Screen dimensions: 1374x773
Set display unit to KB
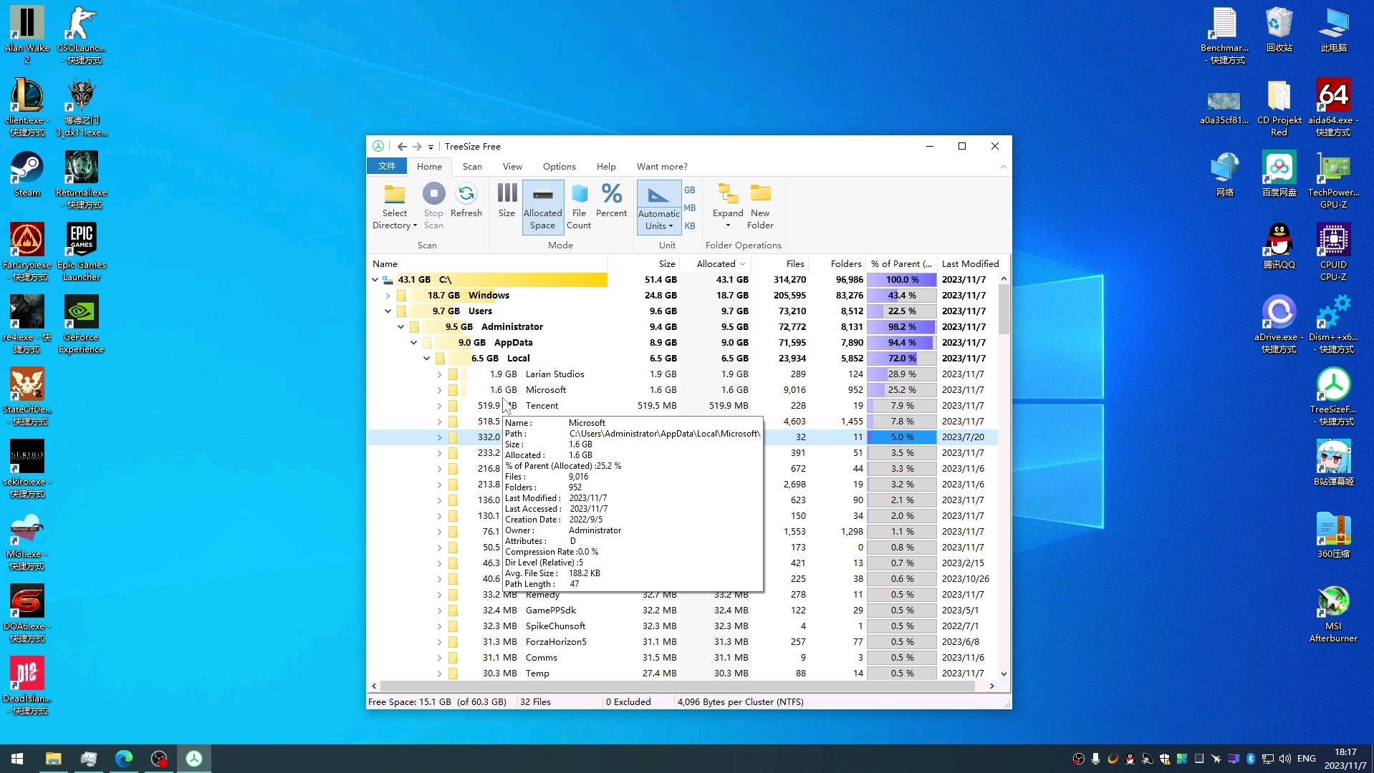point(689,226)
